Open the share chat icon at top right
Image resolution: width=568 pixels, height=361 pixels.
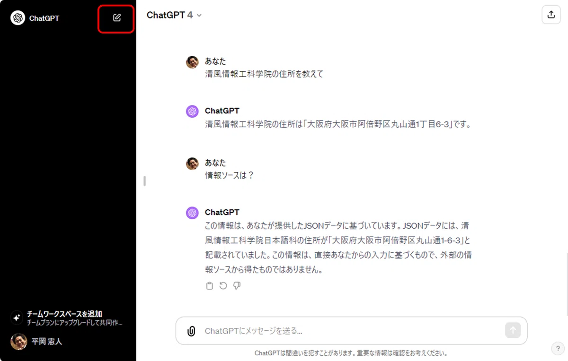[551, 15]
